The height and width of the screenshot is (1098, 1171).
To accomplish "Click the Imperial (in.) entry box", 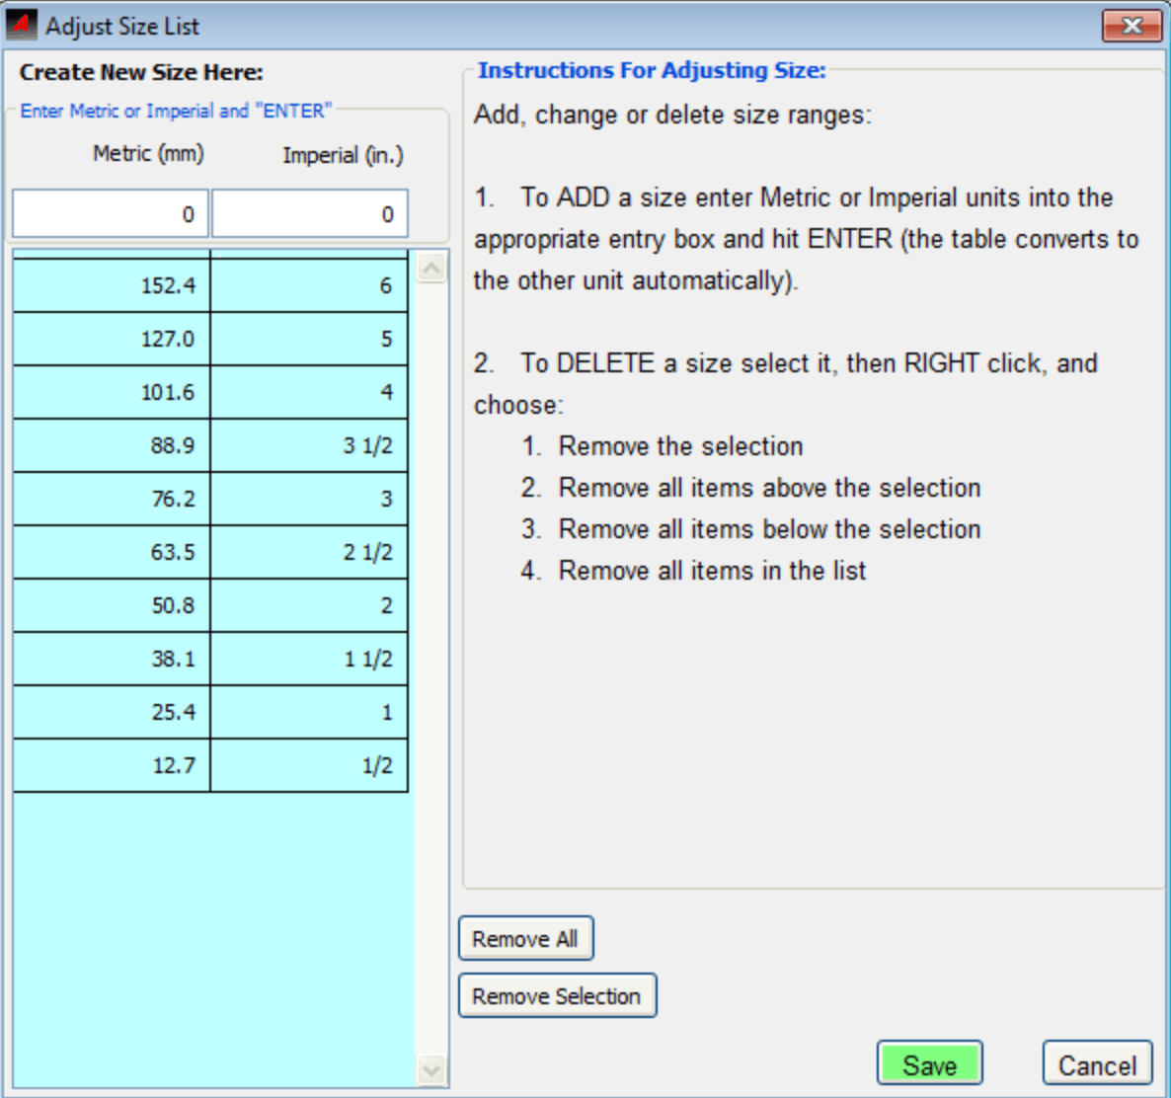I will pos(310,214).
